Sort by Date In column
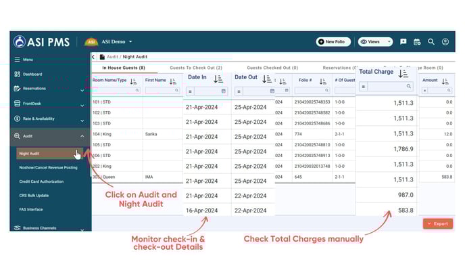This screenshot has height=262, width=465. (x=218, y=79)
